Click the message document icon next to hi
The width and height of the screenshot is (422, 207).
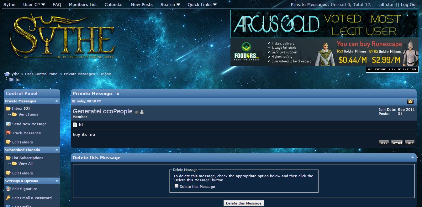coord(75,125)
